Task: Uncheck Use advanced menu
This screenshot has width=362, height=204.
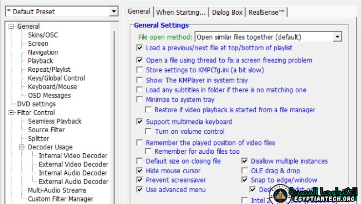Action: pyautogui.click(x=139, y=190)
